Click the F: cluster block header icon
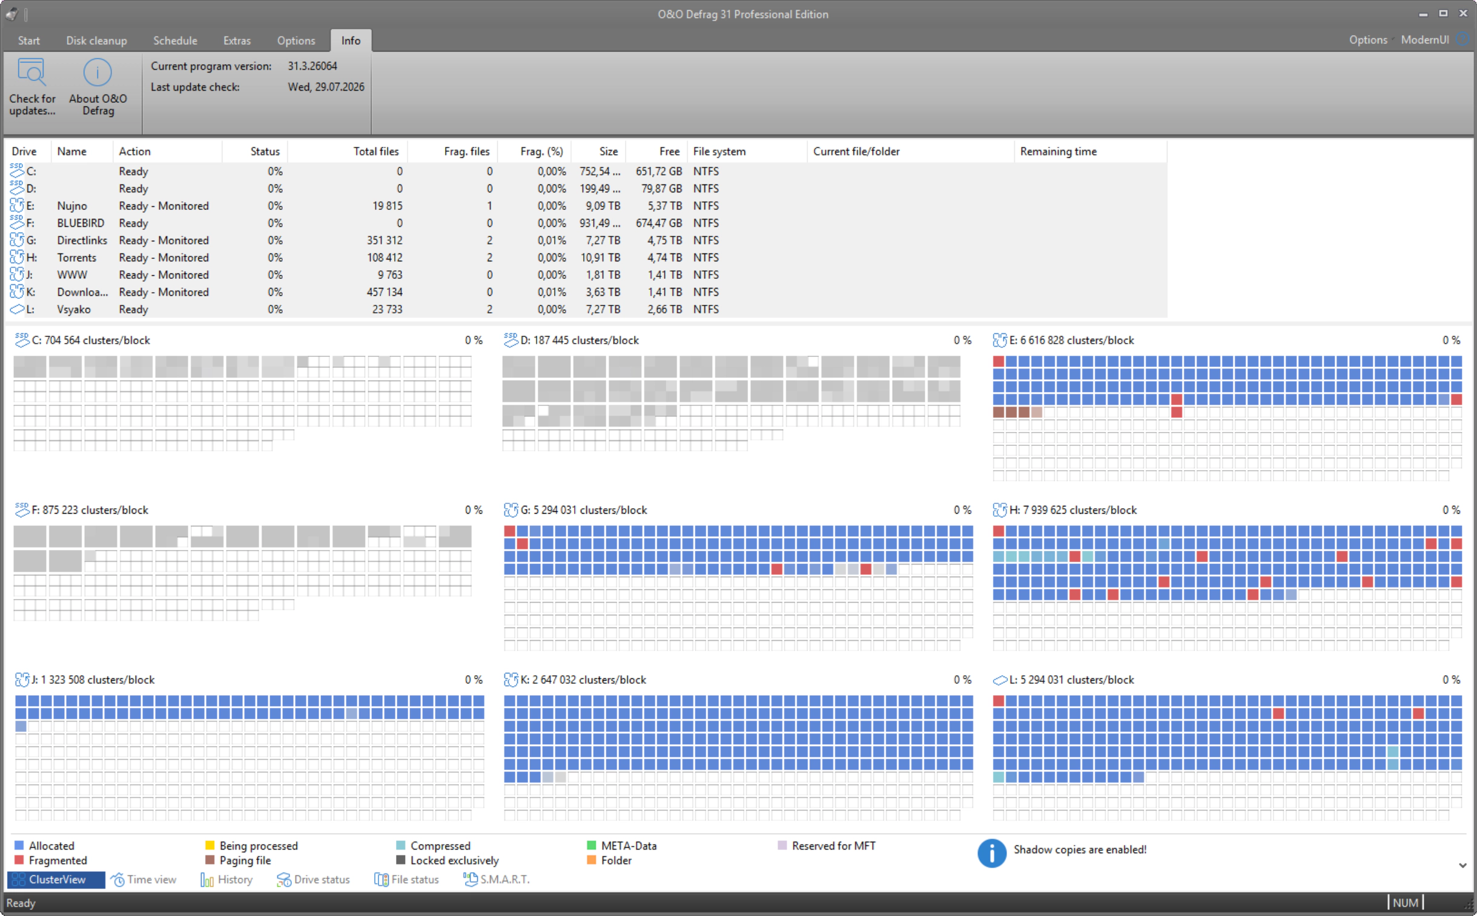The image size is (1477, 916). point(22,509)
